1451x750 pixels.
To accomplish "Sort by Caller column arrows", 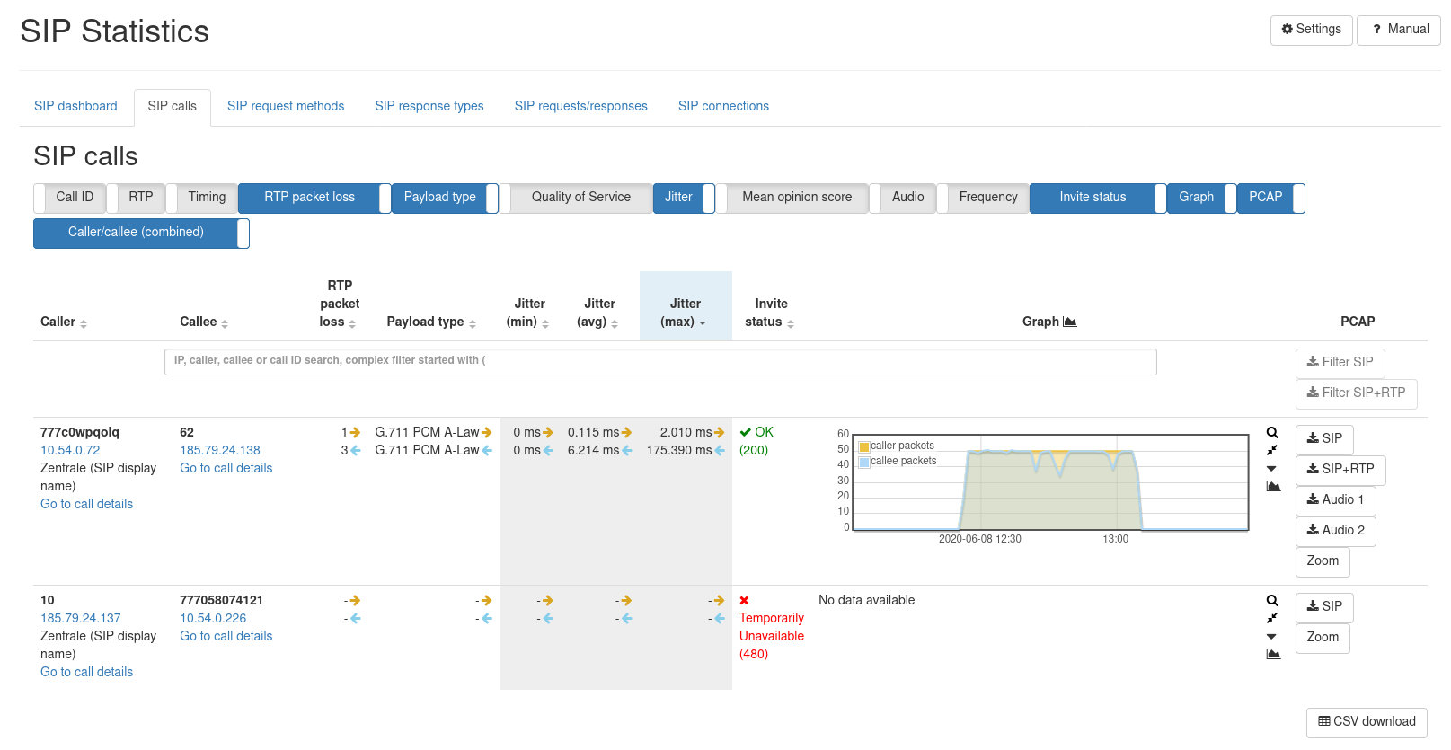I will tap(84, 323).
